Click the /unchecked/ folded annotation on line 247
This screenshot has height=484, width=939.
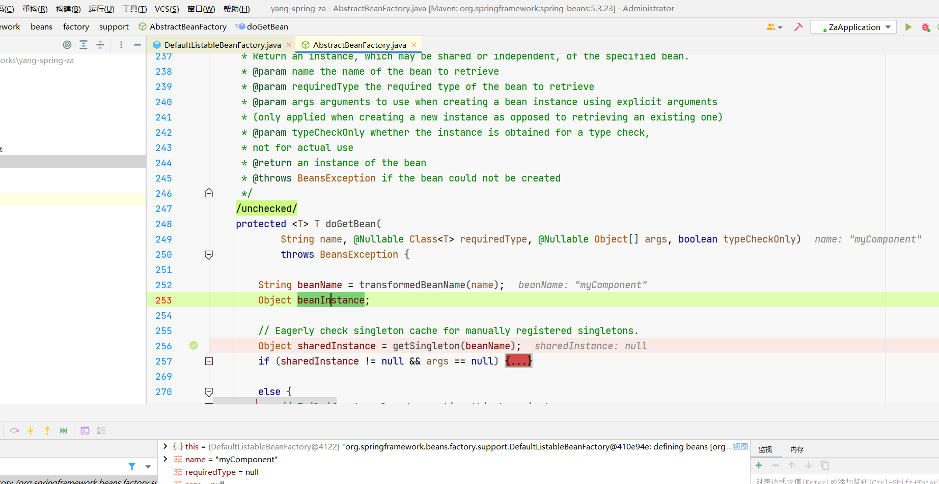(x=266, y=208)
